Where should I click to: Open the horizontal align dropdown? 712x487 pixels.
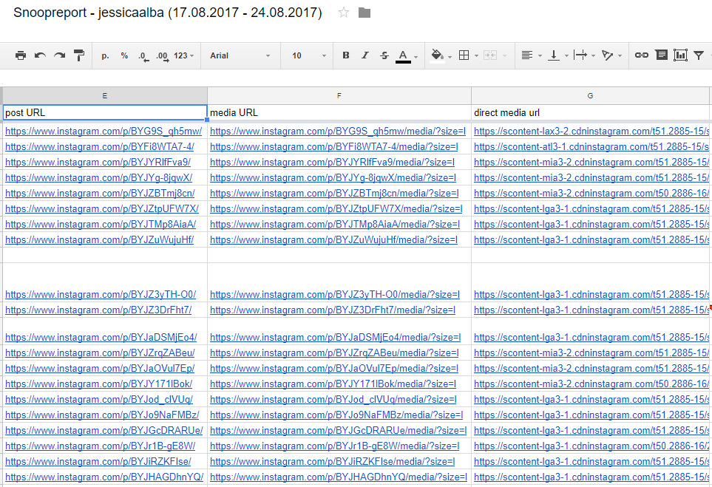click(532, 55)
